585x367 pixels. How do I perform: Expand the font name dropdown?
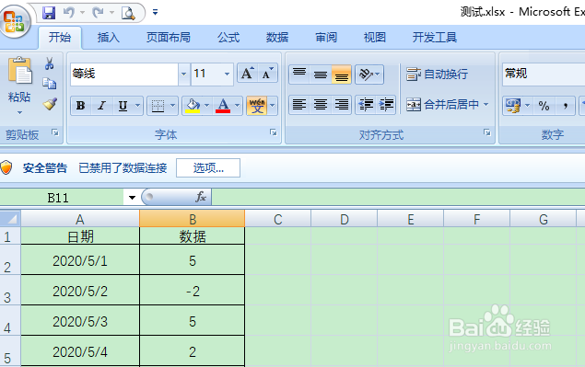tap(183, 74)
